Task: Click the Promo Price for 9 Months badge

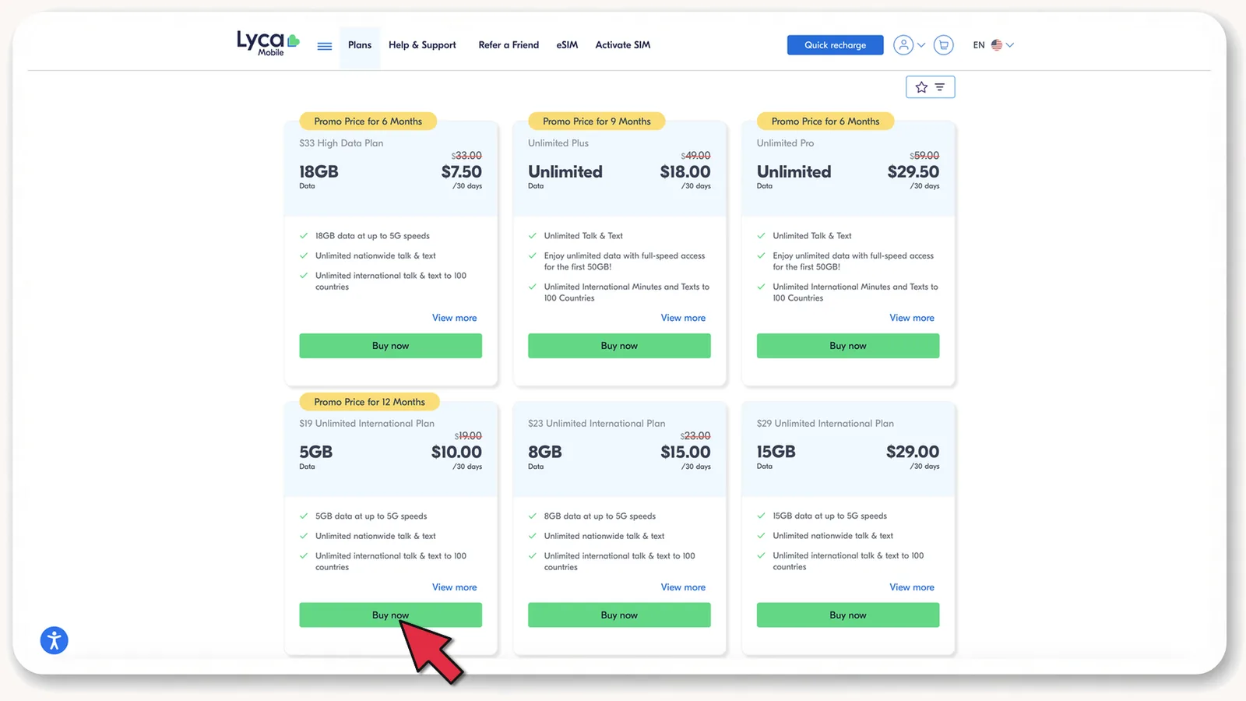Action: coord(597,122)
